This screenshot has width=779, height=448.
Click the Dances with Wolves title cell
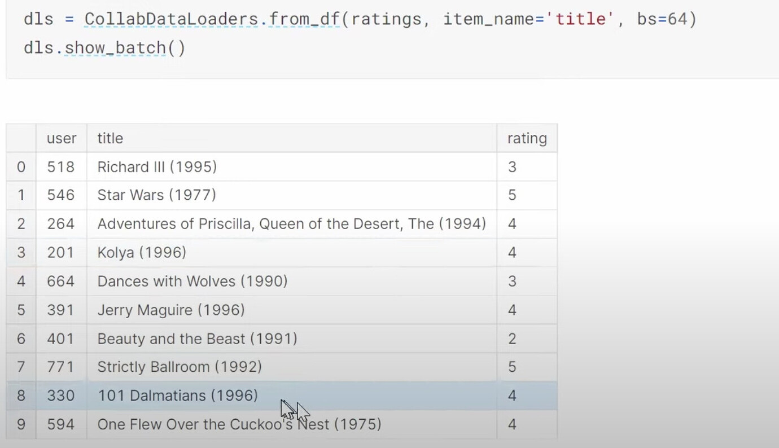click(192, 281)
